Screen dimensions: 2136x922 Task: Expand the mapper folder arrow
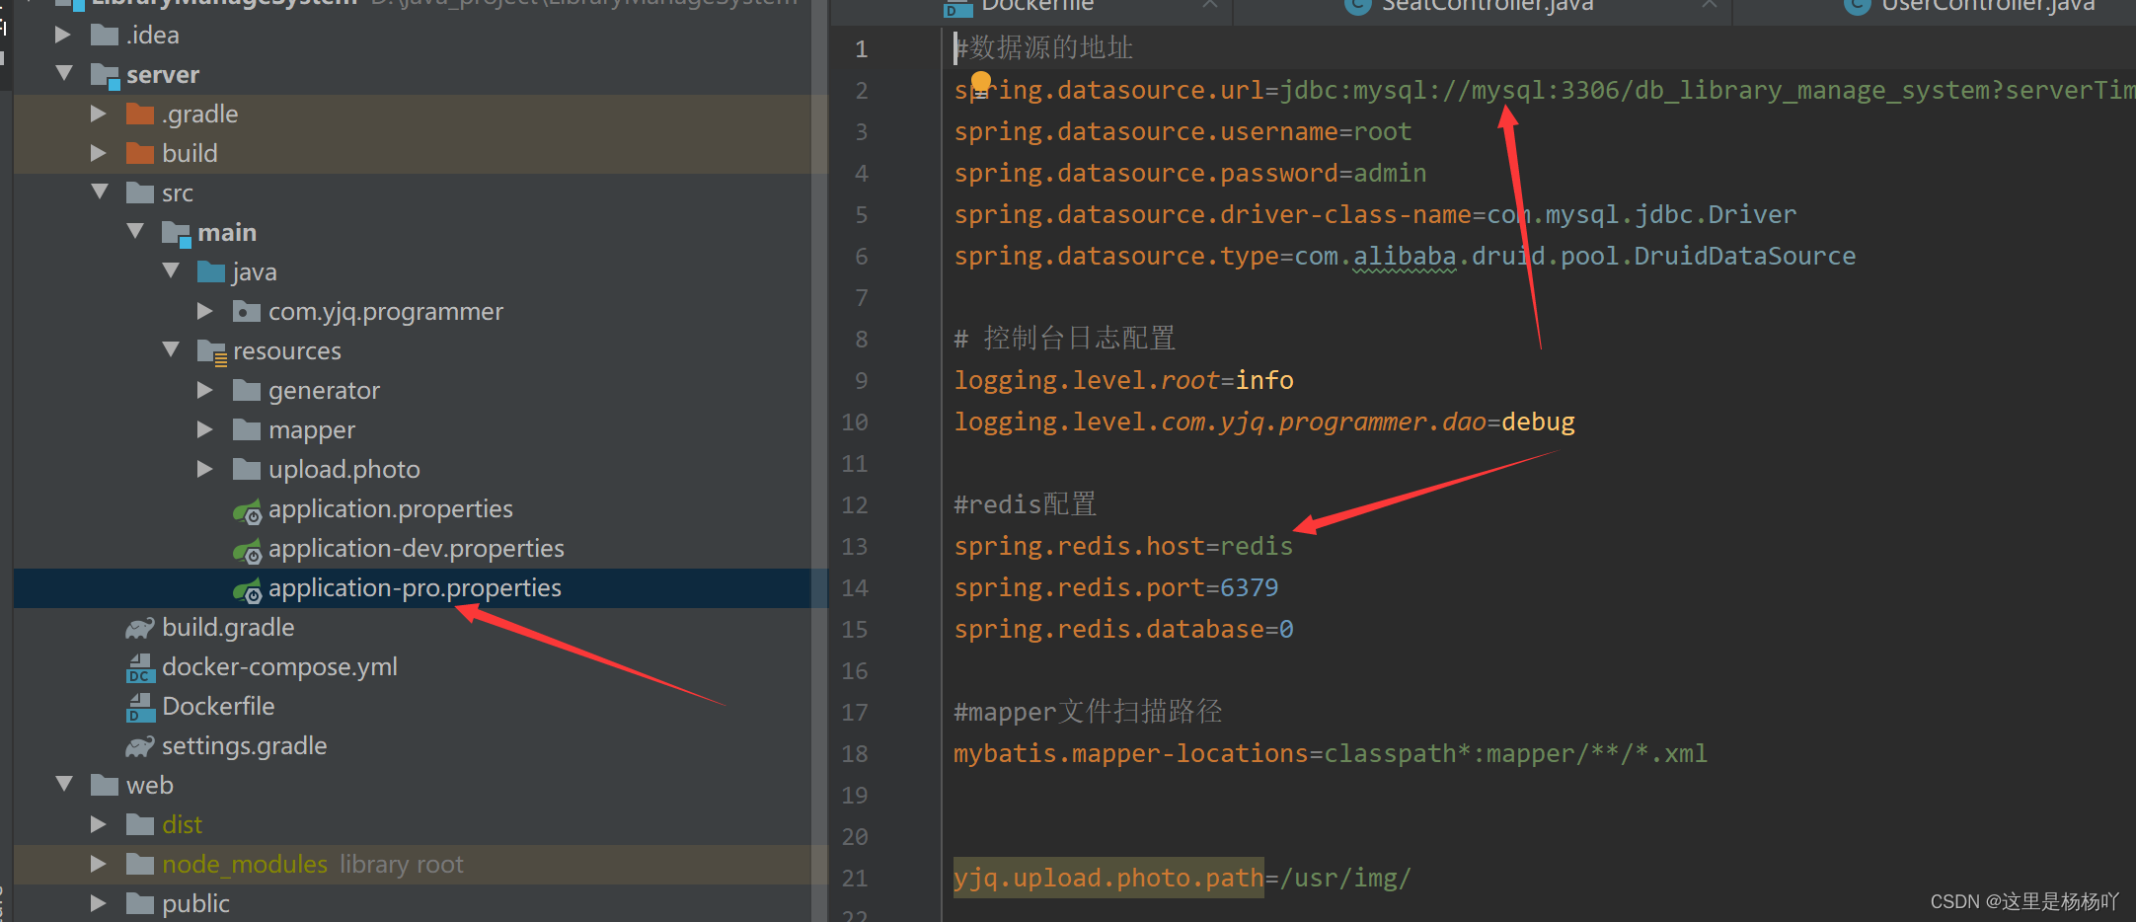click(205, 429)
